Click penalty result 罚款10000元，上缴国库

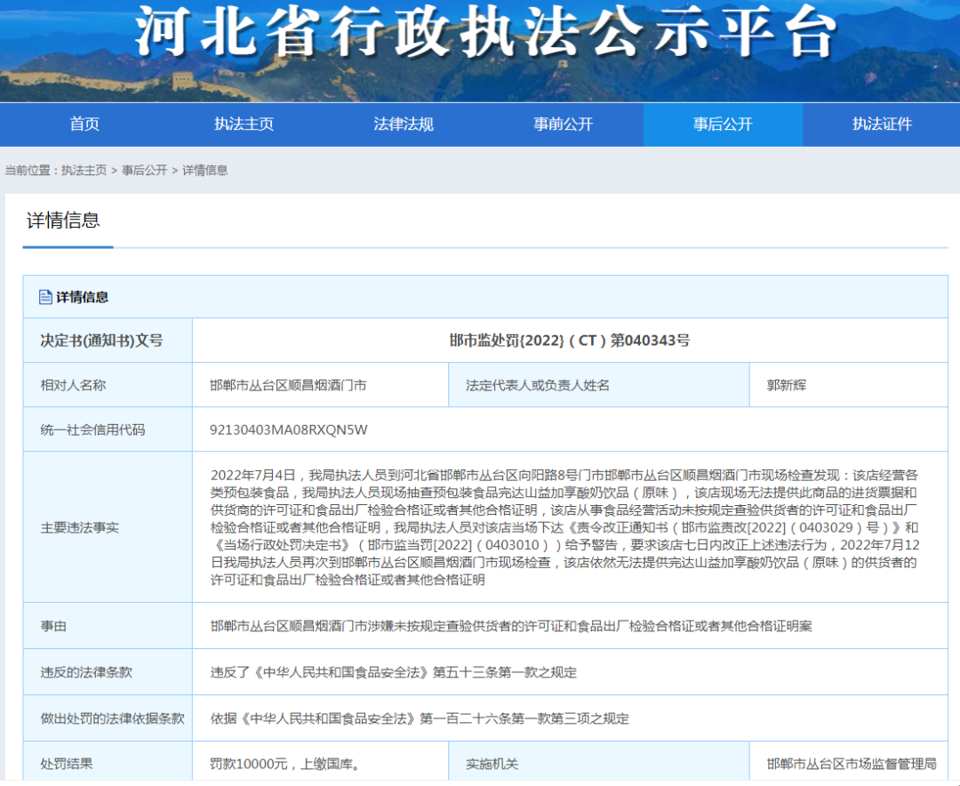pyautogui.click(x=284, y=764)
